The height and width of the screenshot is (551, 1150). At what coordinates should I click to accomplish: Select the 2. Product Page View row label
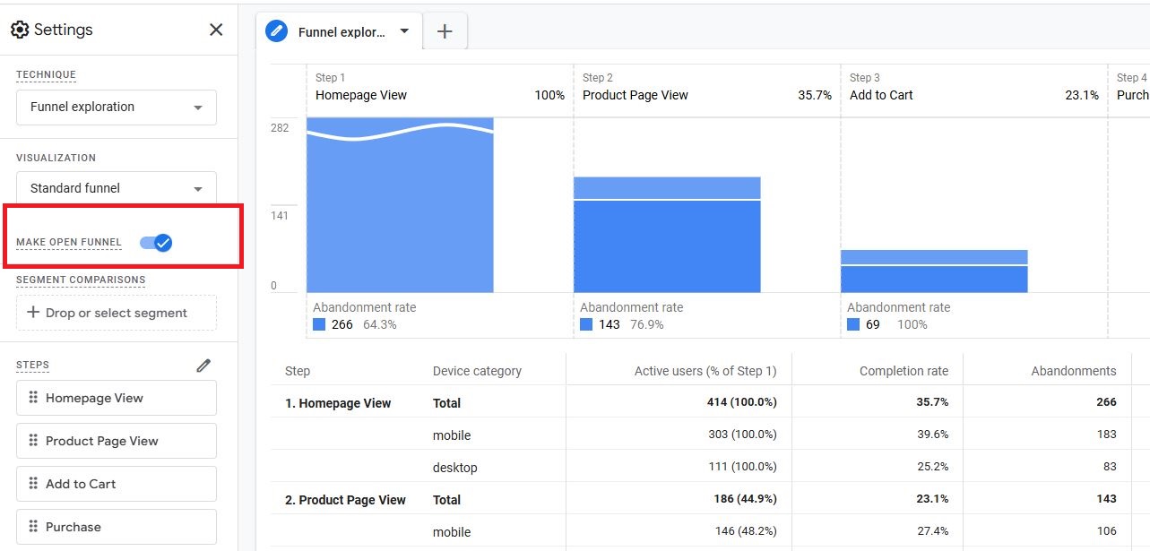(x=345, y=500)
